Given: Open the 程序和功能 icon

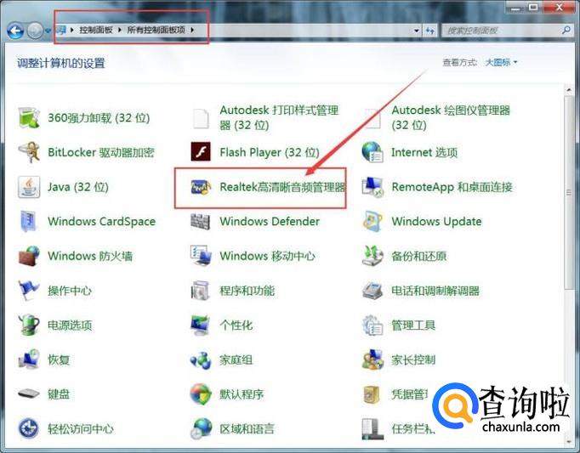Looking at the screenshot, I should coord(201,291).
